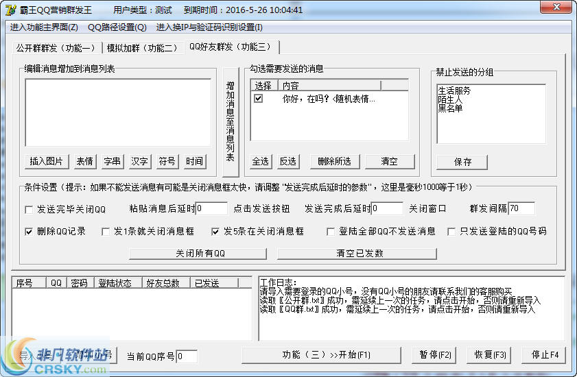
Task: Open 进入换IP与验证码识别设置(I) menu
Action: pos(209,27)
